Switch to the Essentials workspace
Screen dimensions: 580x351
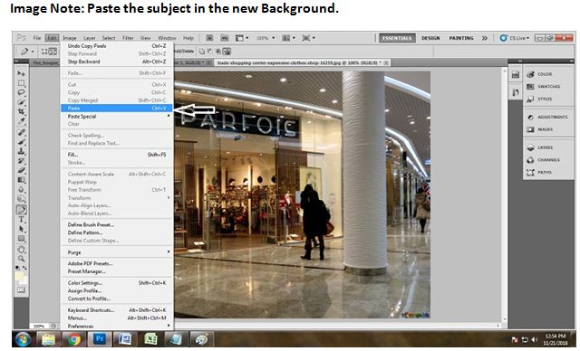(x=397, y=38)
